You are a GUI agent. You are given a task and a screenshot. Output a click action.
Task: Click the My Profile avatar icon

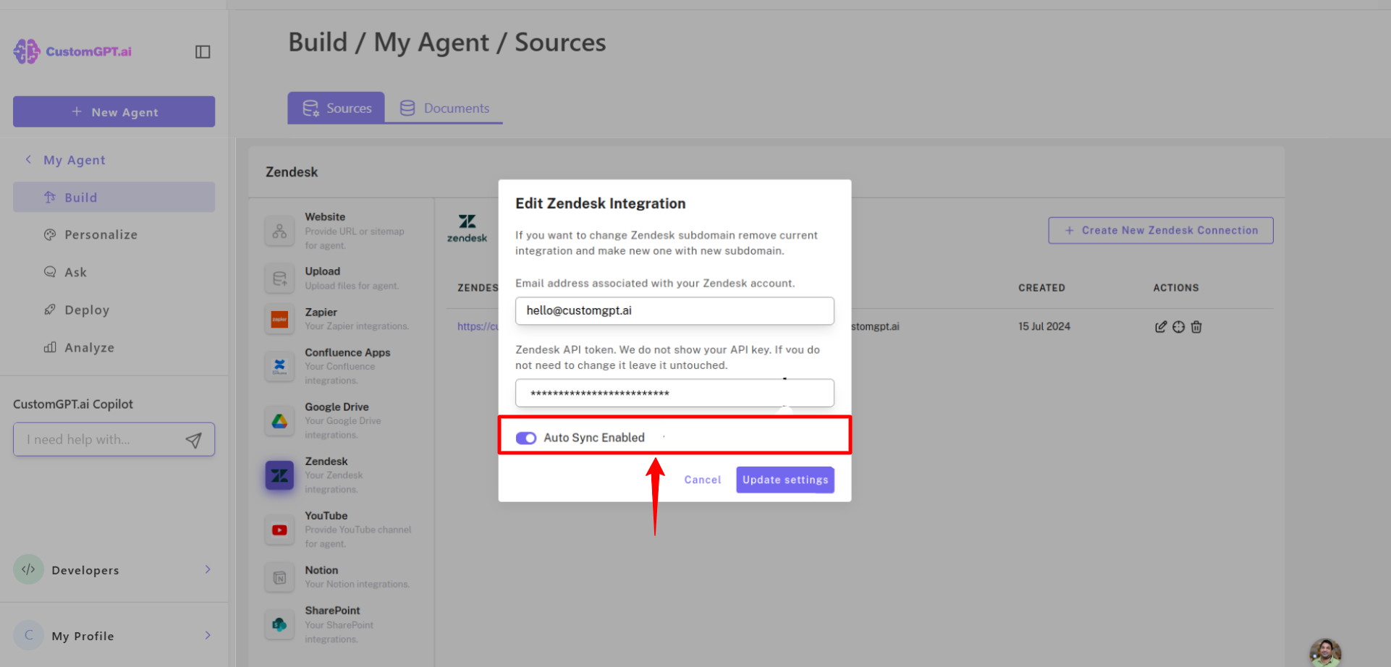coord(29,635)
